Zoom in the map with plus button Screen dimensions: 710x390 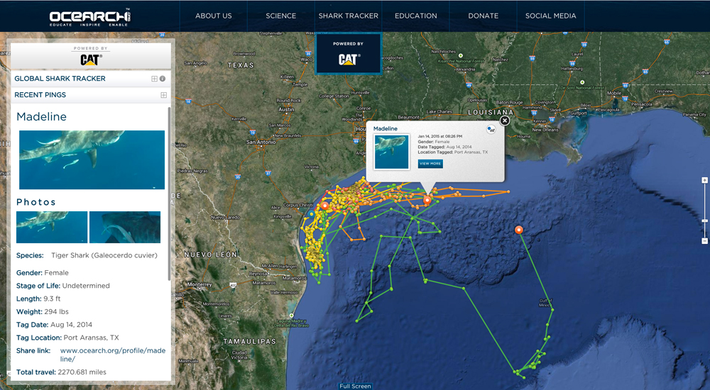pos(704,180)
